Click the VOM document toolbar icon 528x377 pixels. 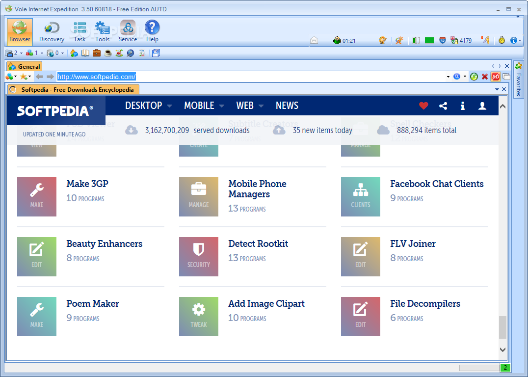(142, 53)
